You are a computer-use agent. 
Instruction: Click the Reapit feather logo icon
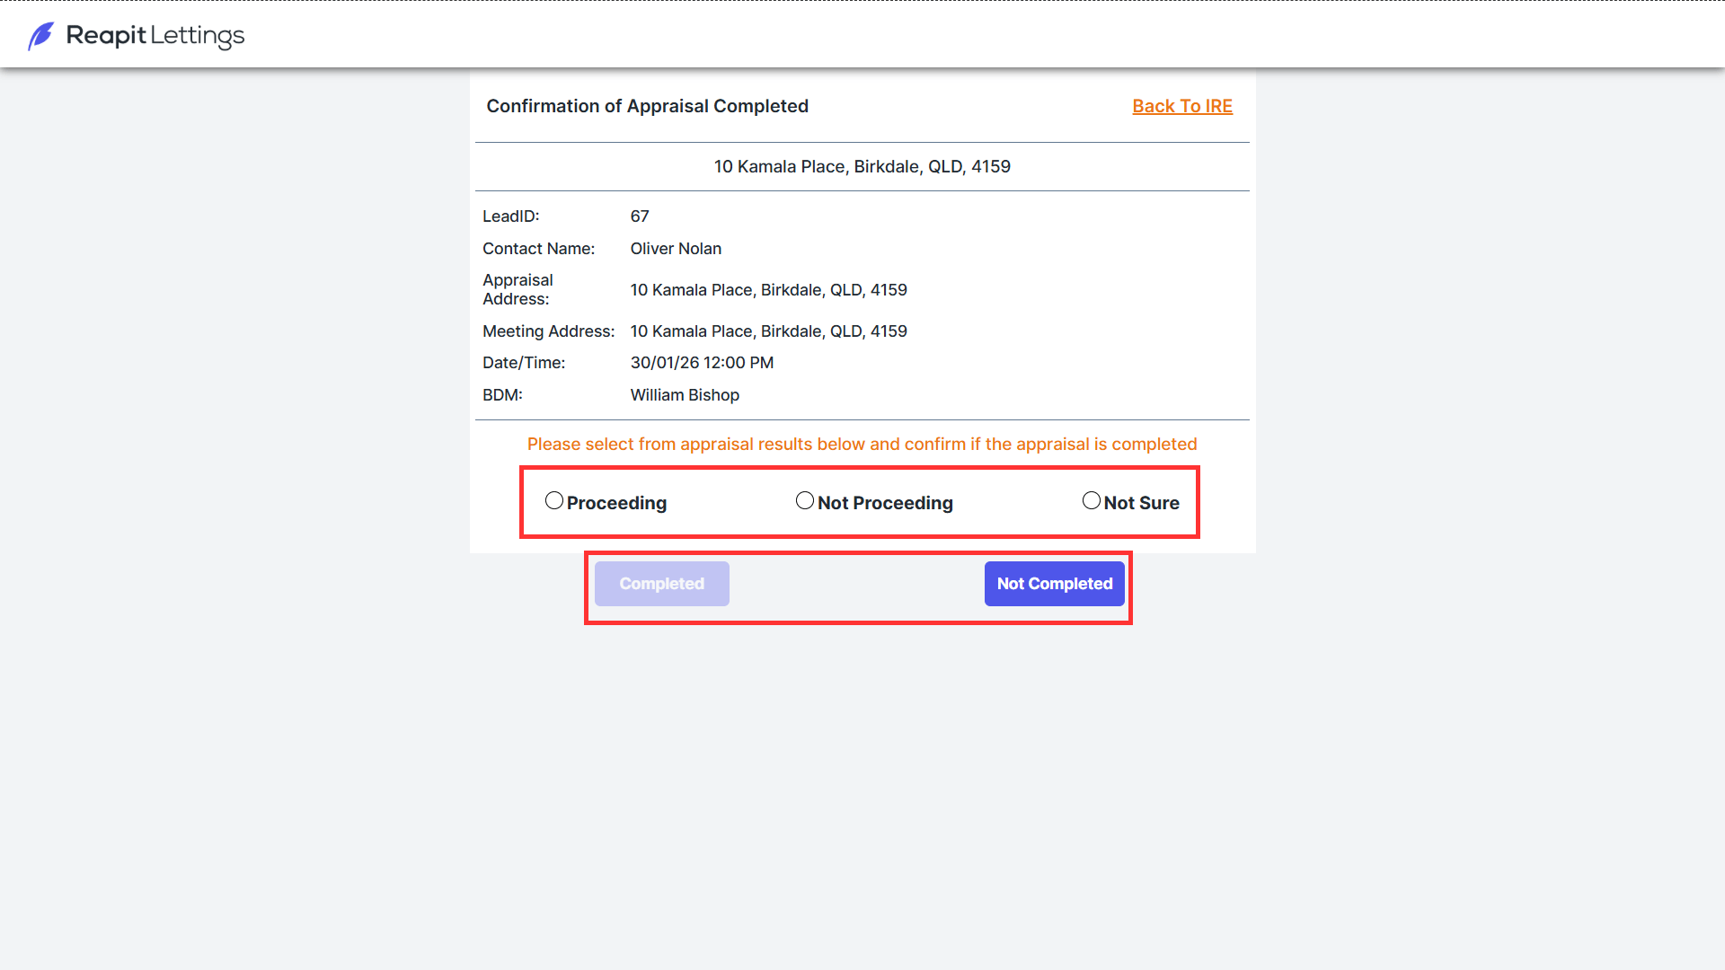click(x=41, y=36)
